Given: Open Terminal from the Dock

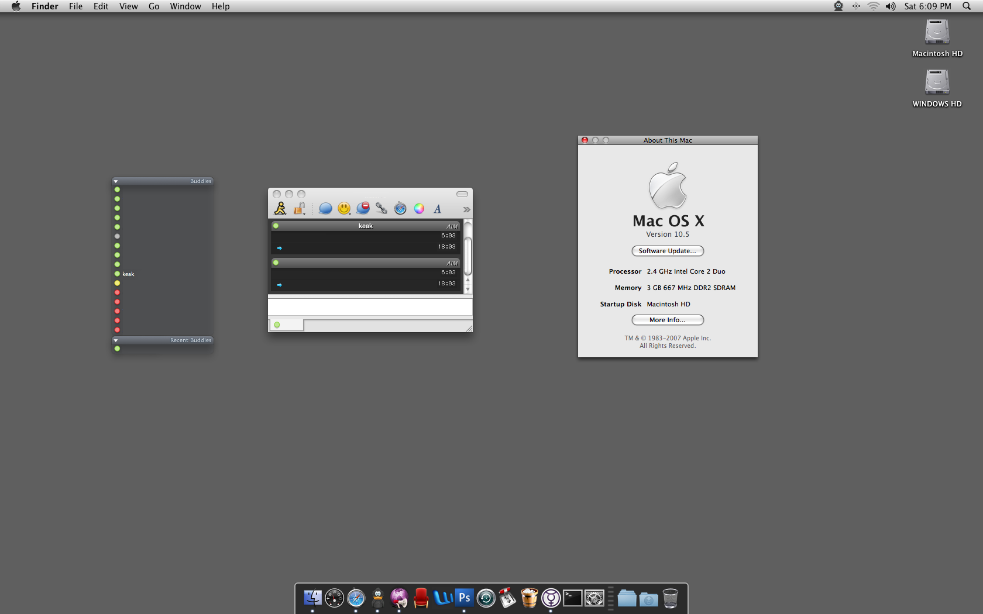Looking at the screenshot, I should [x=572, y=598].
